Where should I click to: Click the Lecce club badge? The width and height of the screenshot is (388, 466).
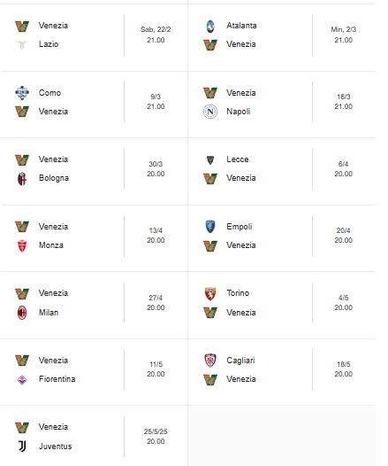coord(210,159)
